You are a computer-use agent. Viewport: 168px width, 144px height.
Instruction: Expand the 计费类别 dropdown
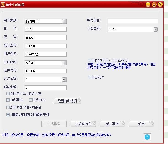click(155, 29)
